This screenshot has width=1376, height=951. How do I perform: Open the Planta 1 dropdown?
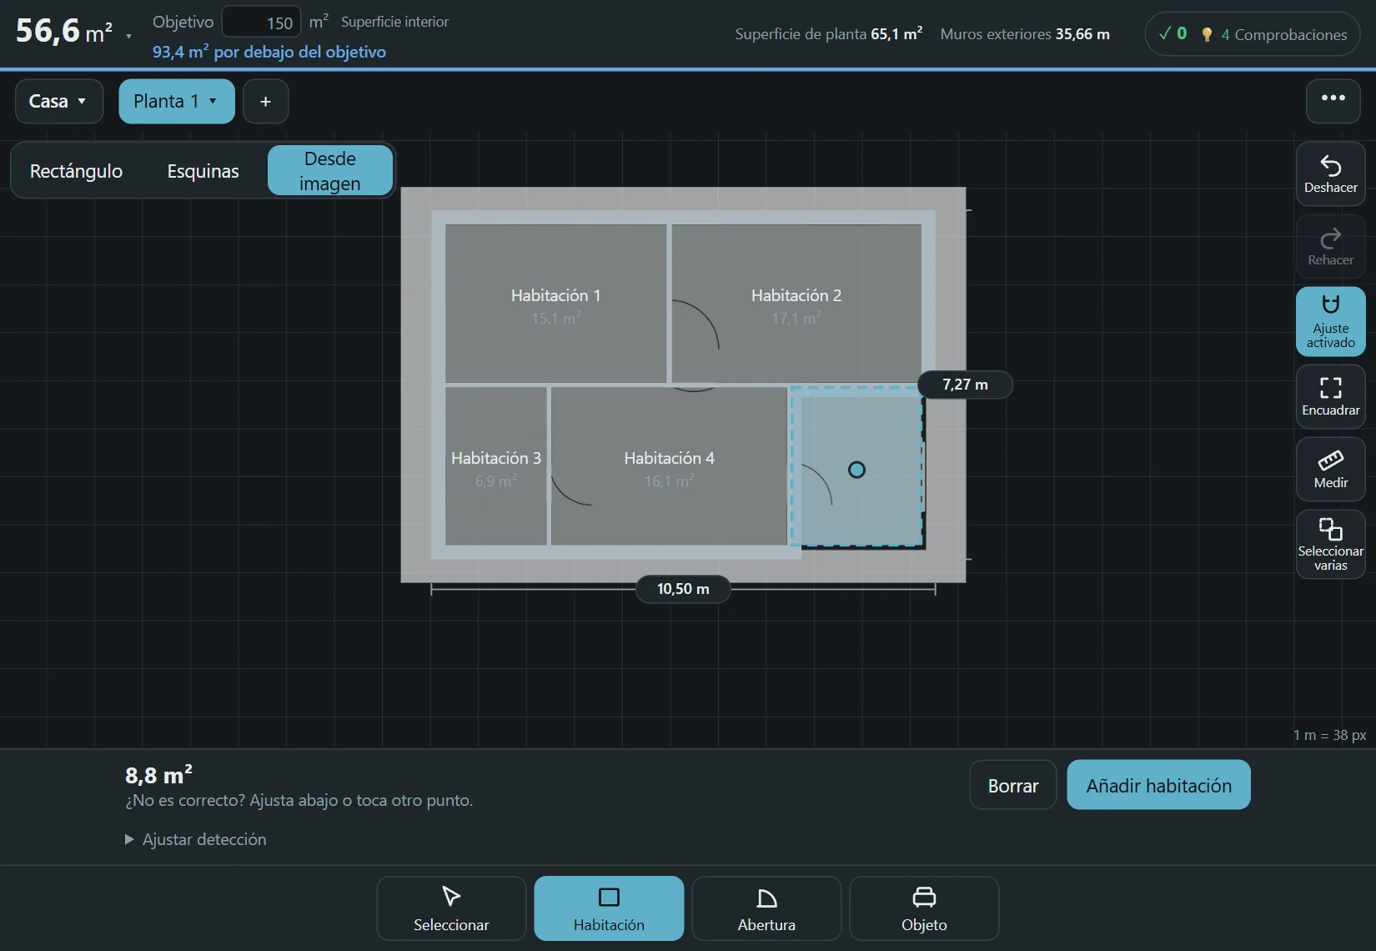click(177, 101)
